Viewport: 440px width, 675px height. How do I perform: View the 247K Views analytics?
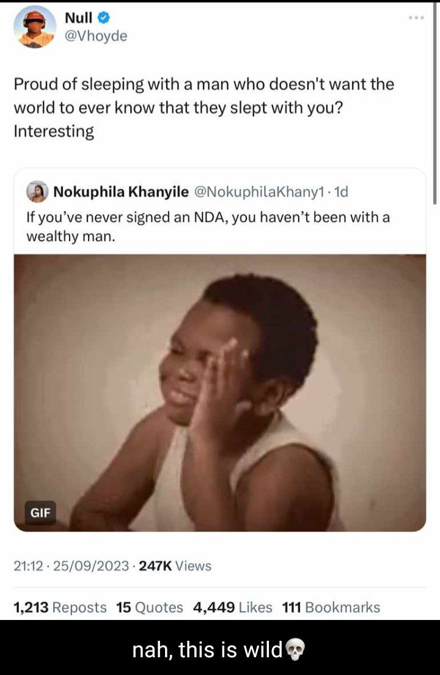click(175, 566)
